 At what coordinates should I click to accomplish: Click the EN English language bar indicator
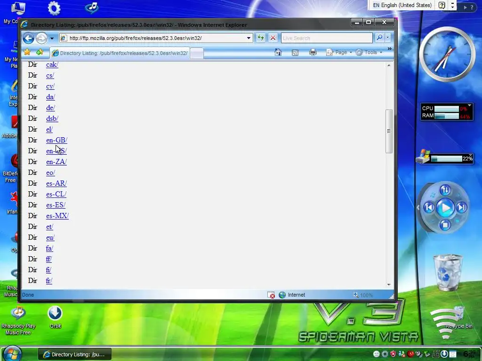(402, 5)
